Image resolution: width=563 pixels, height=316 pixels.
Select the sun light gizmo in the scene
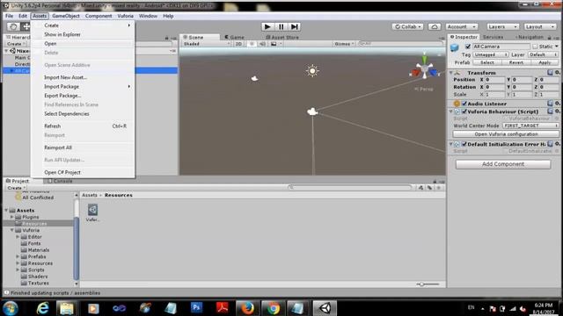312,70
